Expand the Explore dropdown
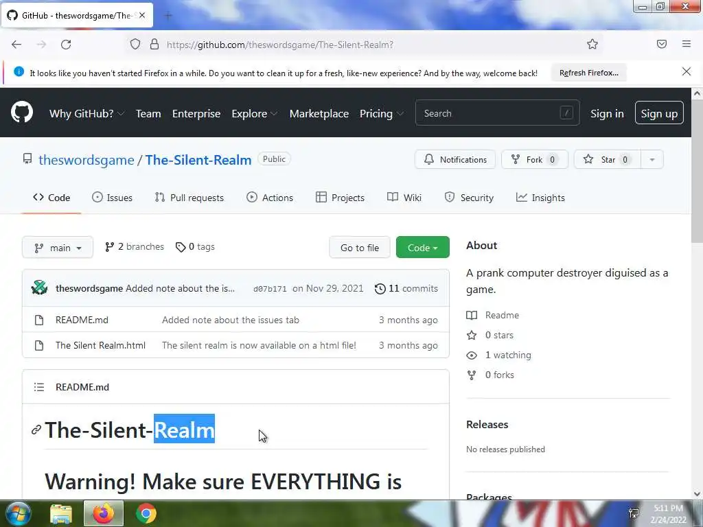Viewport: 703px width, 527px height. [255, 113]
